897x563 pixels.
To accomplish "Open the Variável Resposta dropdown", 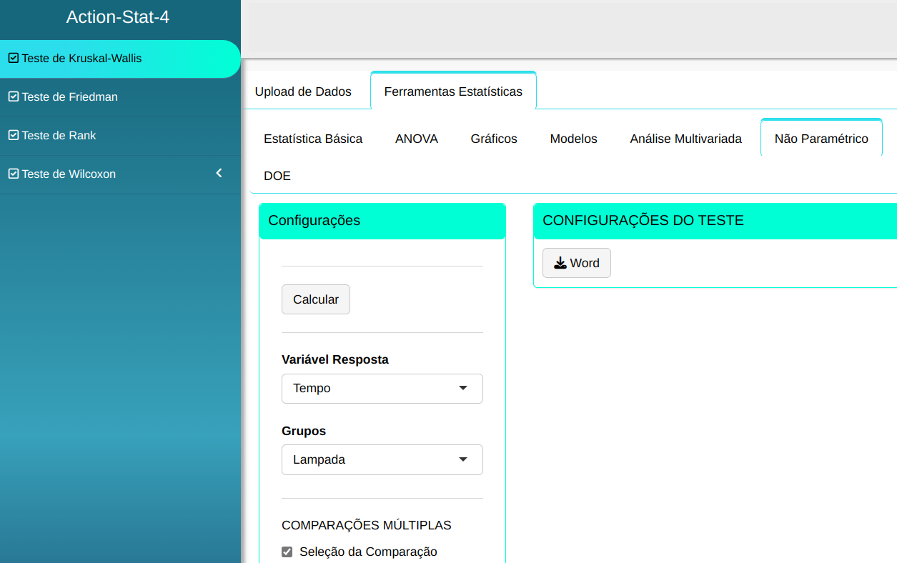I will [x=382, y=388].
